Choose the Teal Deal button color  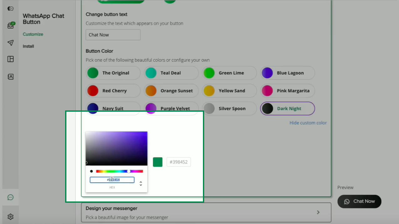click(171, 73)
